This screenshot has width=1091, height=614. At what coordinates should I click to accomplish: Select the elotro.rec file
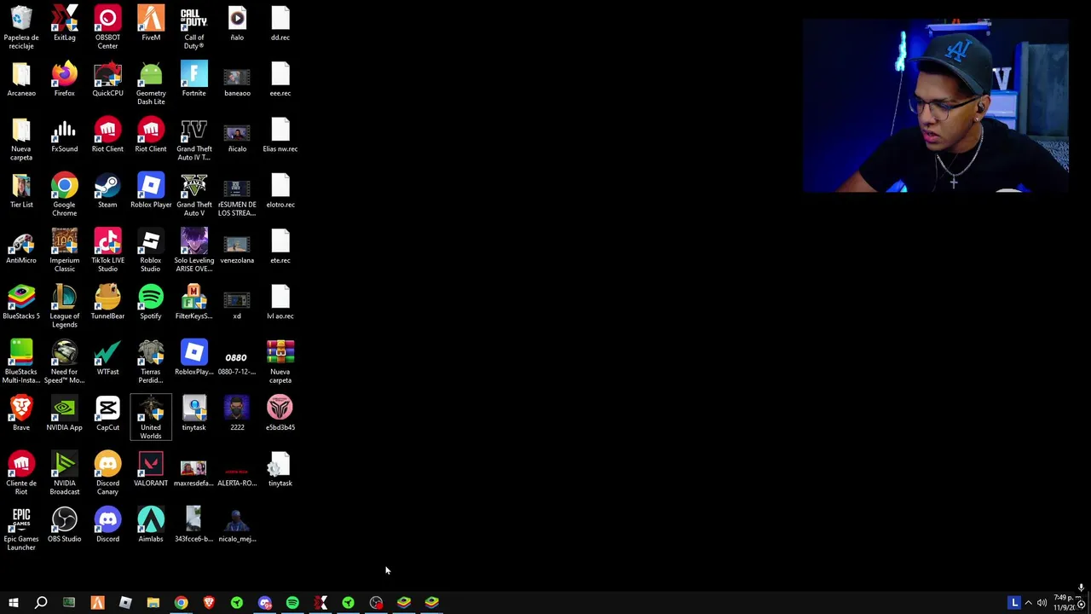pyautogui.click(x=280, y=190)
